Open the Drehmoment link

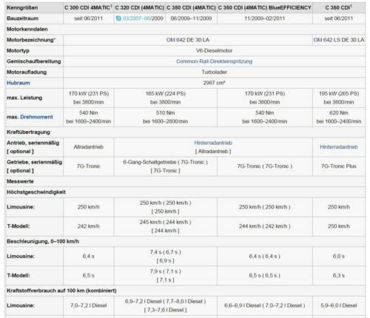36,117
